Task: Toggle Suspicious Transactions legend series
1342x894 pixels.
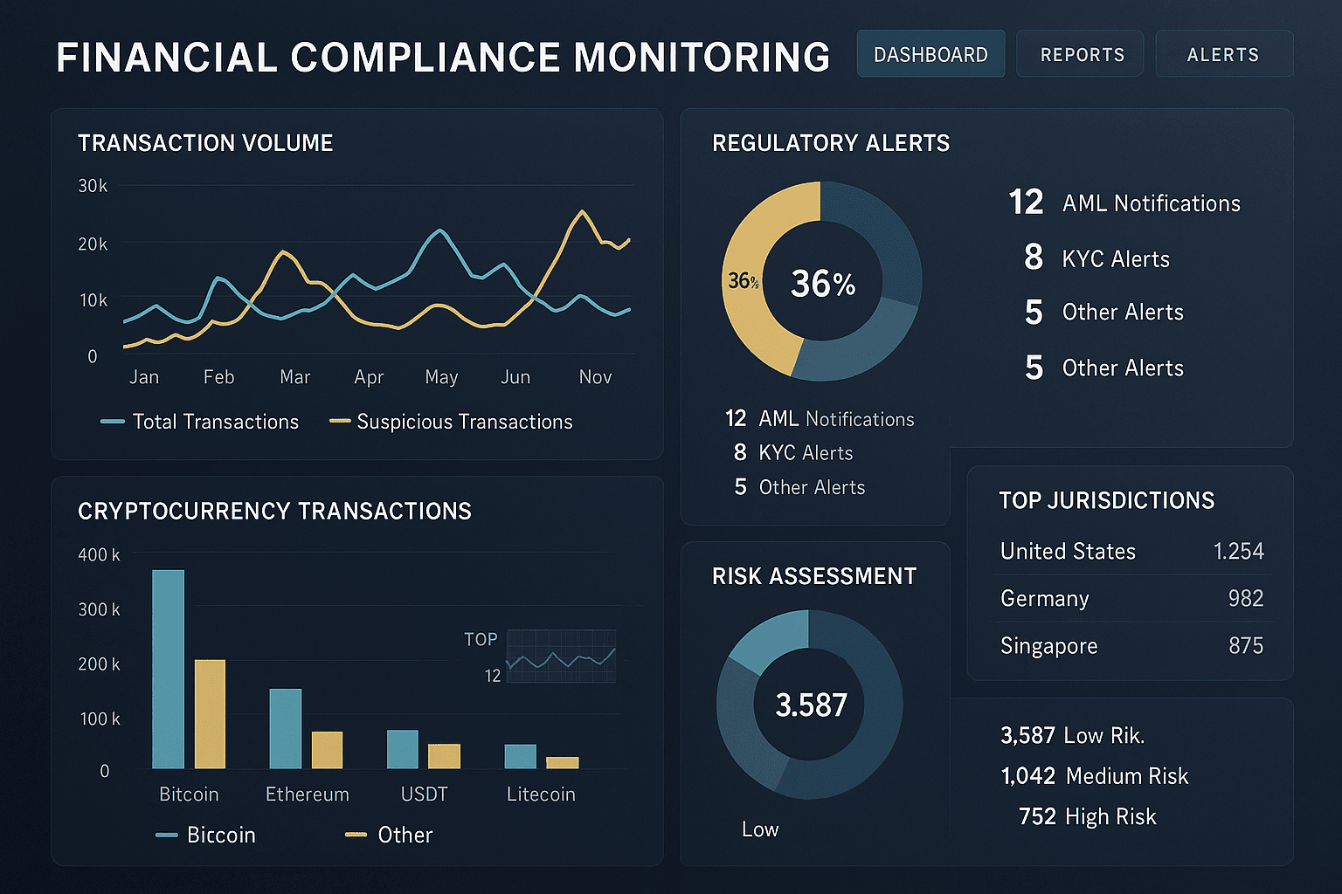Action: coord(451,422)
